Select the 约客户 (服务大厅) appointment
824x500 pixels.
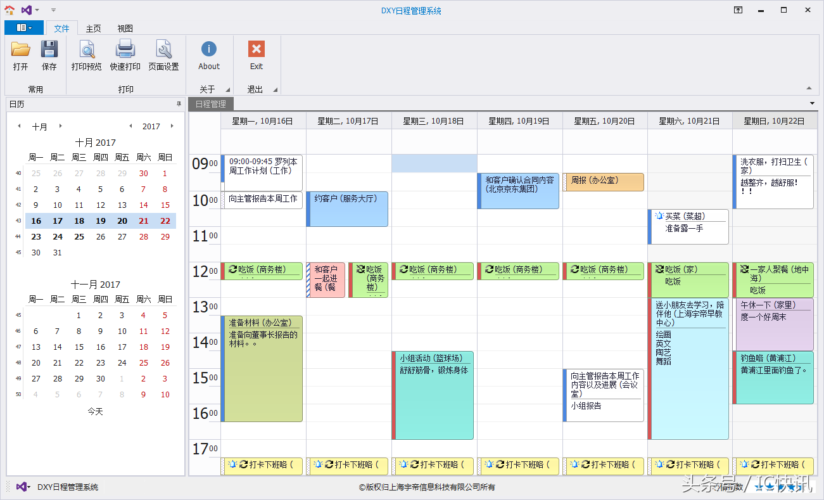tap(347, 208)
